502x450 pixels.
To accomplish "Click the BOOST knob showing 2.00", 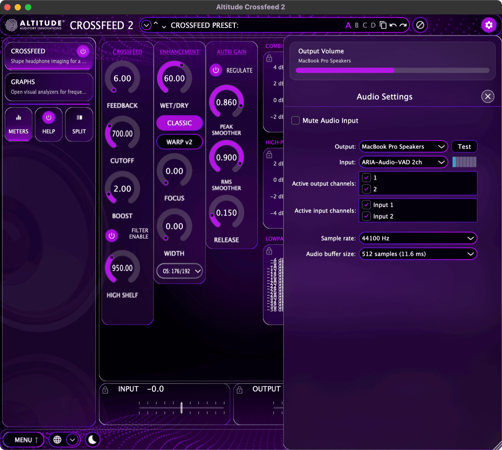I will point(122,189).
